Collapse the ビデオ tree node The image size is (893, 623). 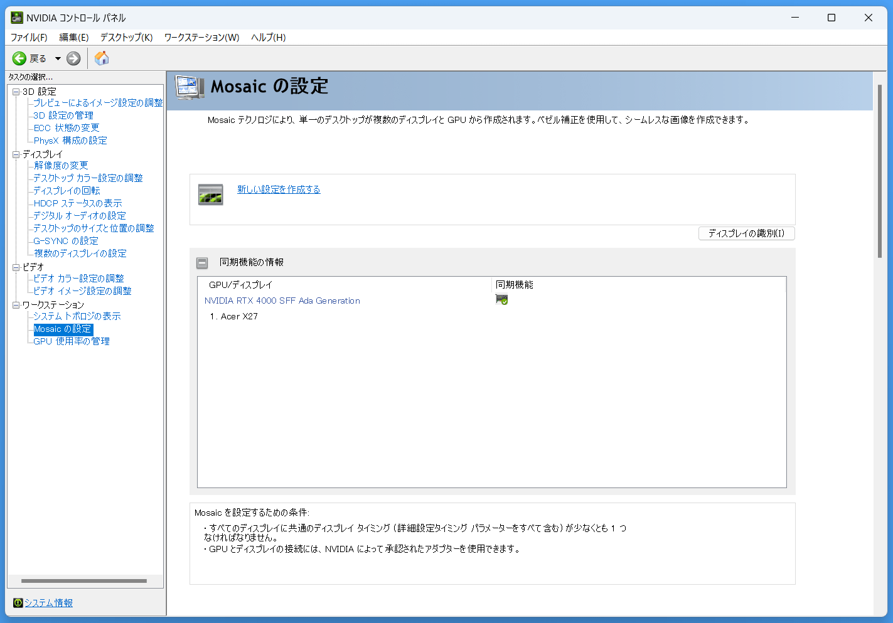[x=16, y=267]
